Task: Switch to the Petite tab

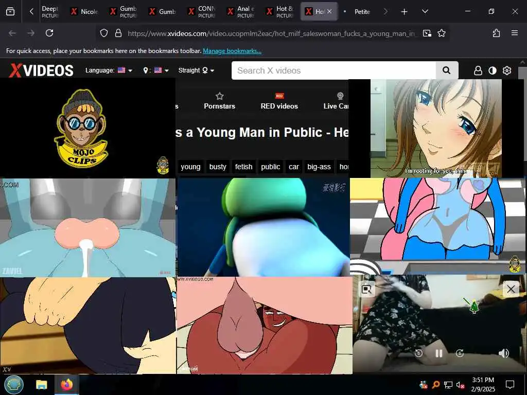Action: point(362,11)
